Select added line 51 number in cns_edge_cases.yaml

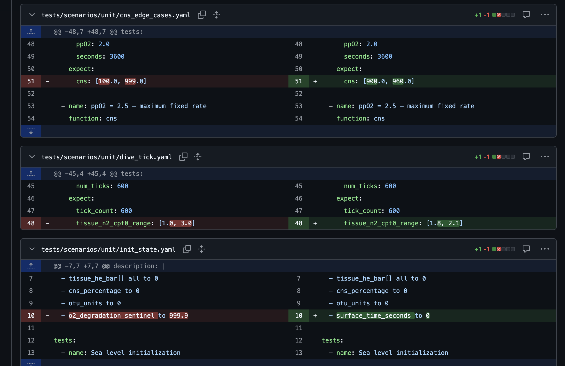(x=299, y=81)
